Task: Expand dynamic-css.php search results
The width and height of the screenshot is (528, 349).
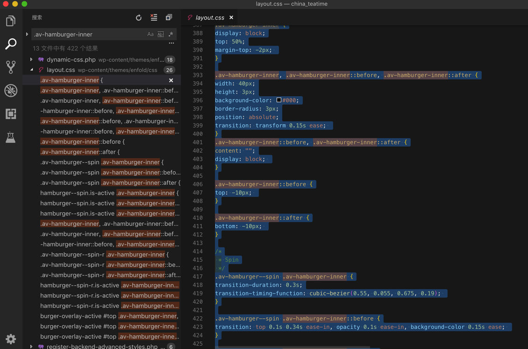Action: [x=31, y=60]
